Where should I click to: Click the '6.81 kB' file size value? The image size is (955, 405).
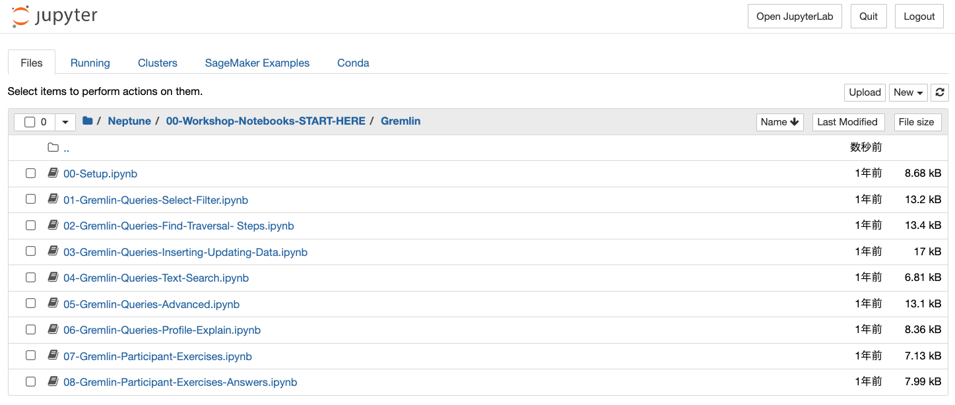coord(923,278)
